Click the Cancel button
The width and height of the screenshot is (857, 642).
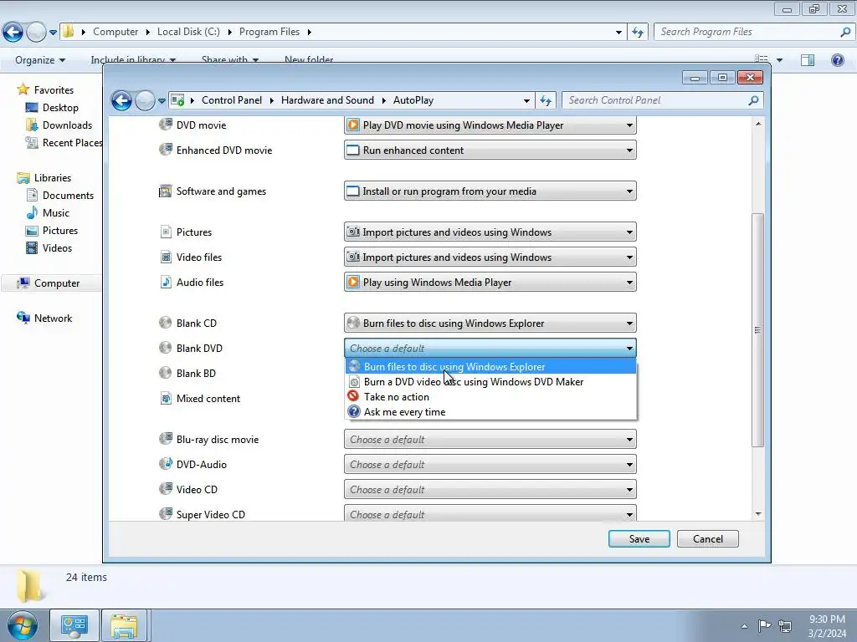click(708, 539)
